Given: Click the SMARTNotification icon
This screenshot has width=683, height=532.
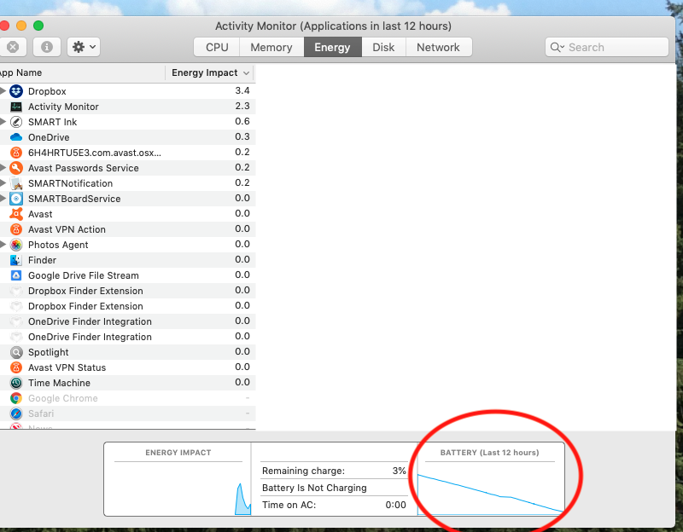Looking at the screenshot, I should (16, 183).
